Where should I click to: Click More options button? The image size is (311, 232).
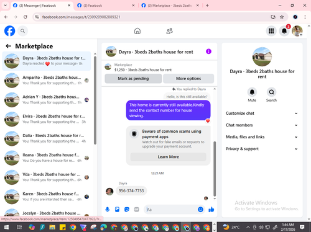(188, 79)
